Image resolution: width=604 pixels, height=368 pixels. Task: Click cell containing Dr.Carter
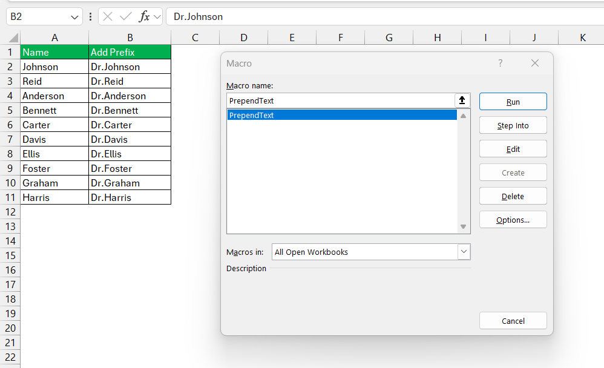130,125
